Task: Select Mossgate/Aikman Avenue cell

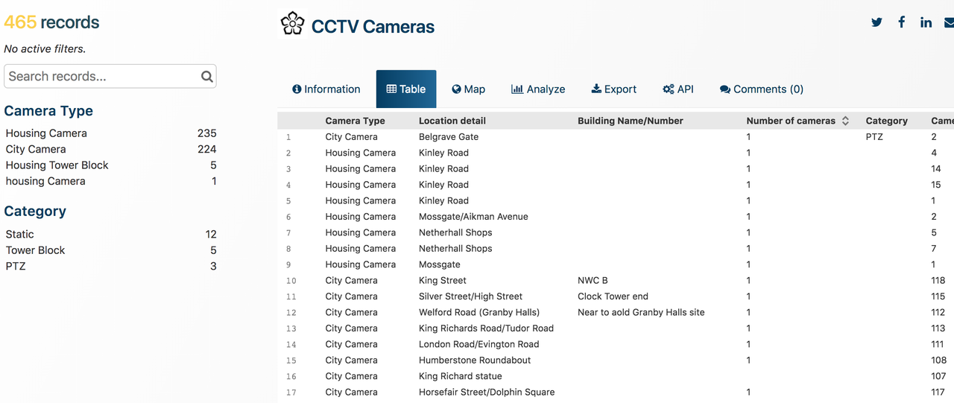Action: [473, 217]
